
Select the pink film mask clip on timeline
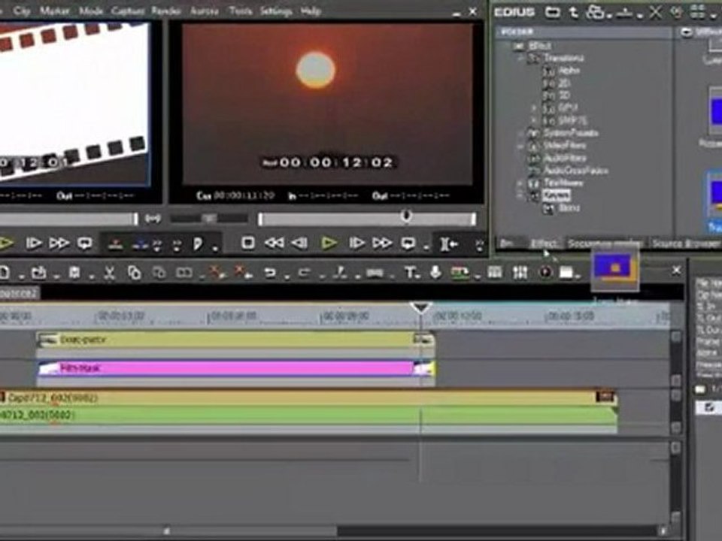pyautogui.click(x=235, y=368)
